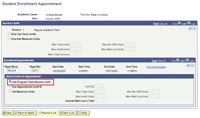Add a new Session Limits row
This screenshot has width=200, height=118.
coord(190,28)
